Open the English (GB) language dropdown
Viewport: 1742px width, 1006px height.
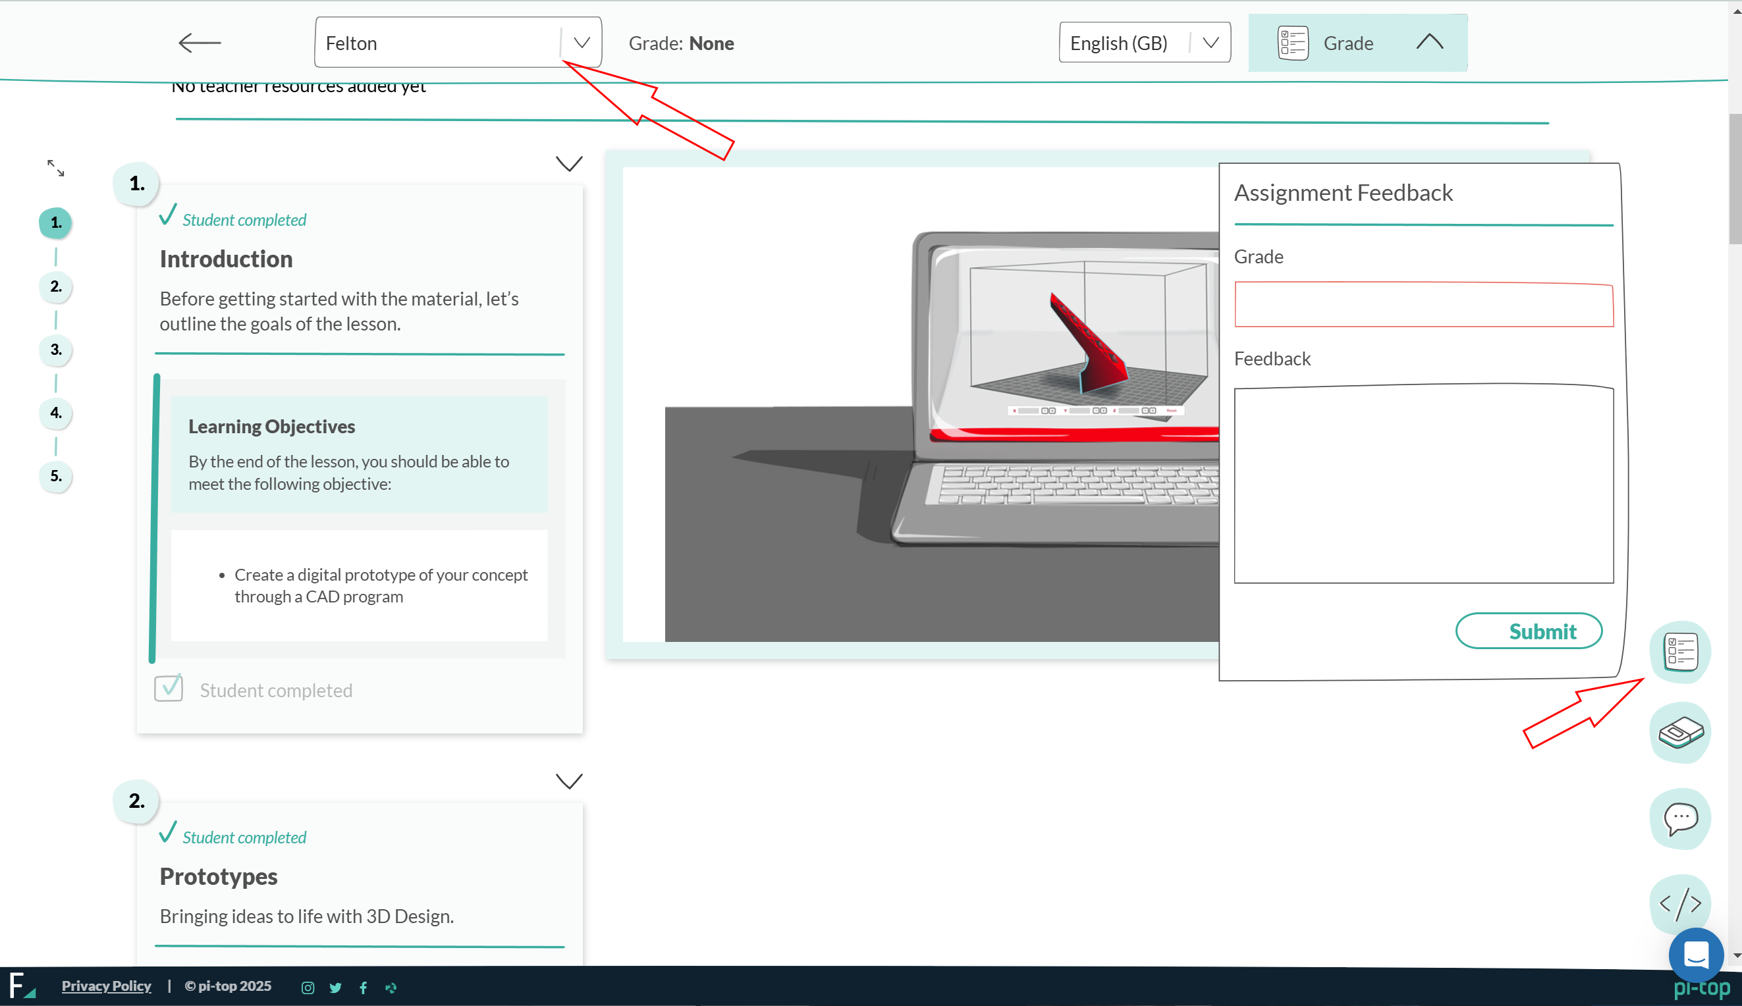click(1144, 43)
